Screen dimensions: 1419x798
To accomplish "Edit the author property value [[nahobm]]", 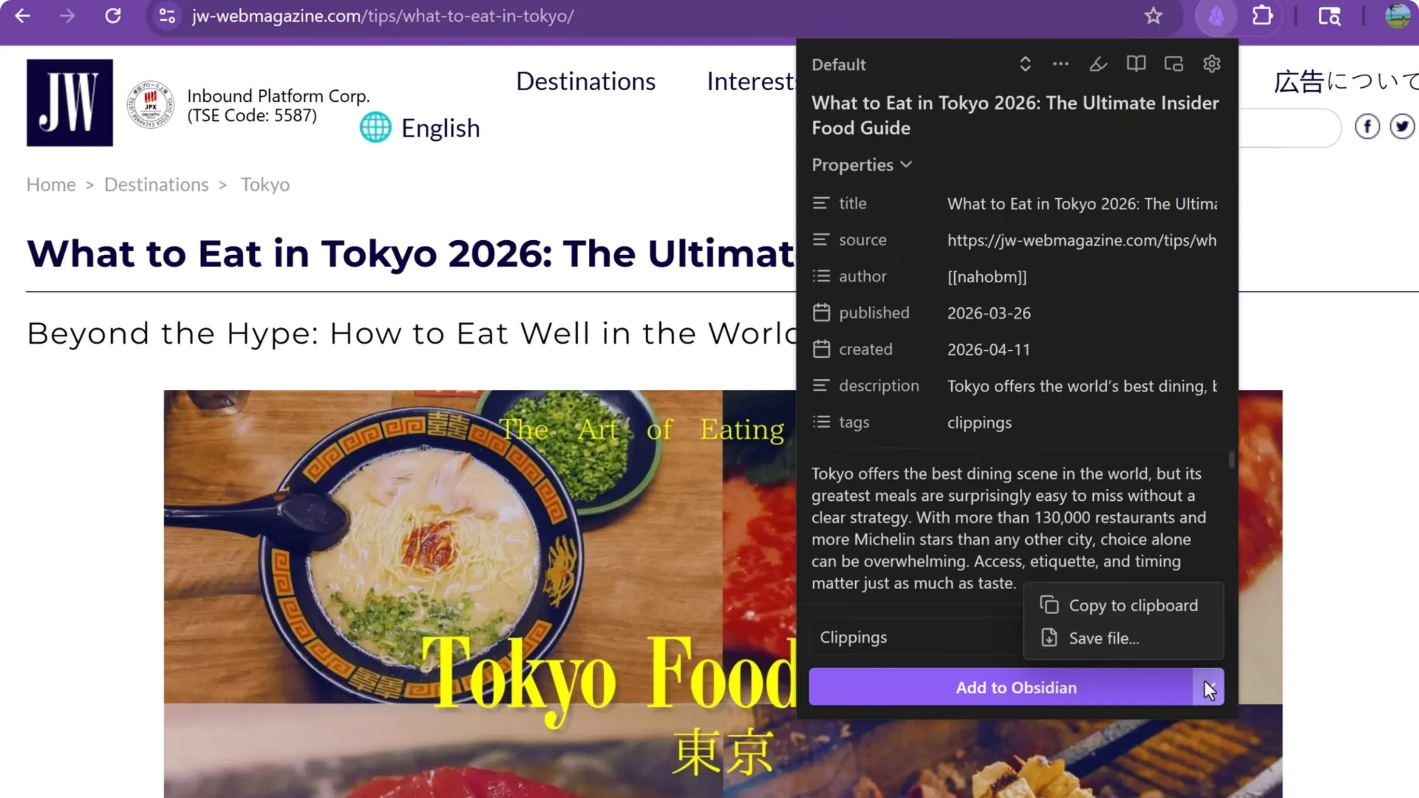I will [x=1083, y=276].
